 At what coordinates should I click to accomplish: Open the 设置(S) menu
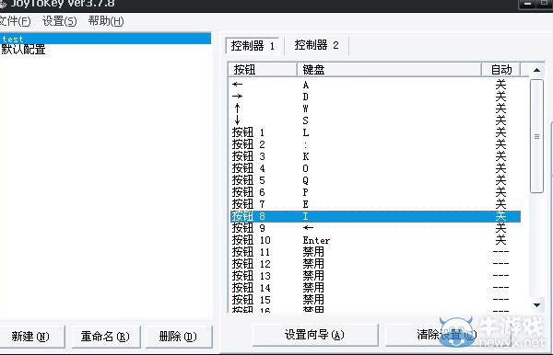tap(59, 21)
